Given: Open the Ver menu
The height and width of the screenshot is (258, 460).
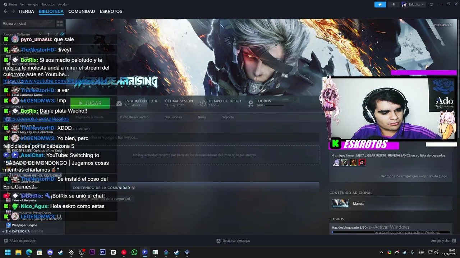Looking at the screenshot, I should 22,4.
